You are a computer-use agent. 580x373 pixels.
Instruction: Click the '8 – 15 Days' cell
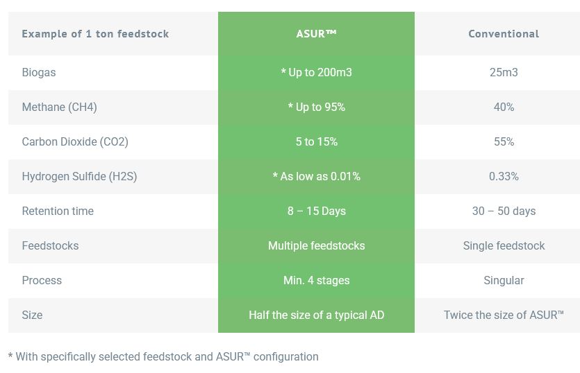pyautogui.click(x=316, y=211)
